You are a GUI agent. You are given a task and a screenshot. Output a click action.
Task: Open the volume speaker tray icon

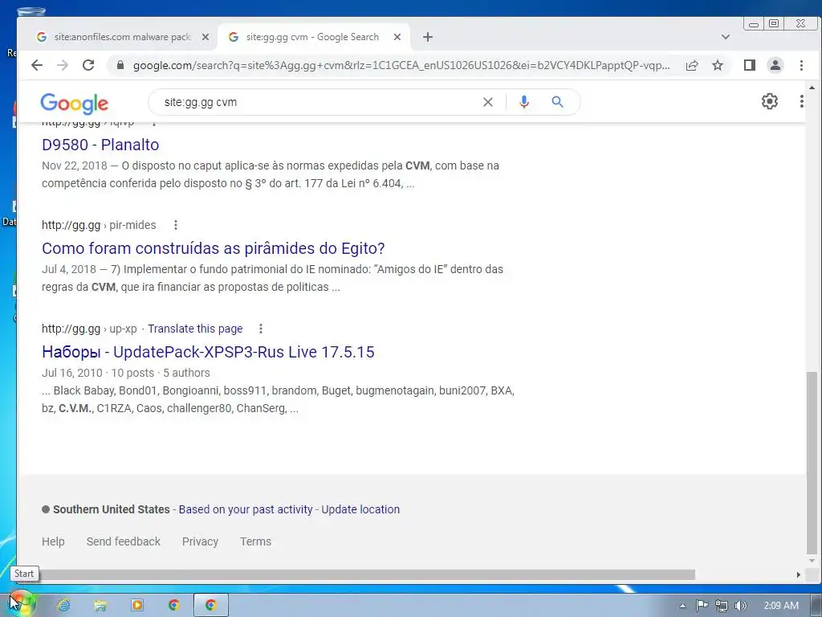pyautogui.click(x=741, y=606)
